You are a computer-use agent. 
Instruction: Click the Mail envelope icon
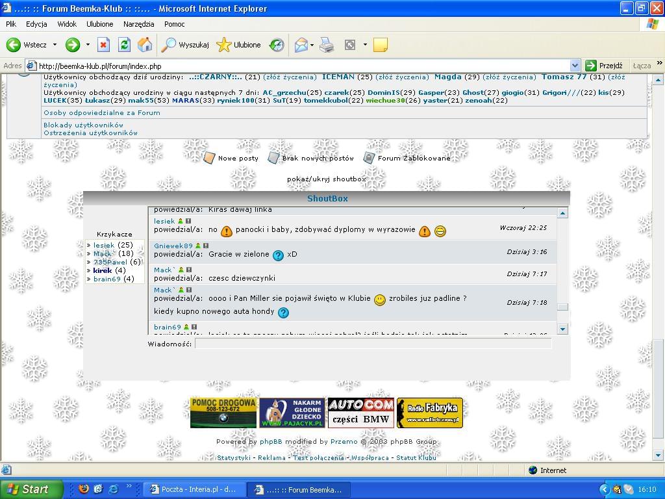click(301, 45)
